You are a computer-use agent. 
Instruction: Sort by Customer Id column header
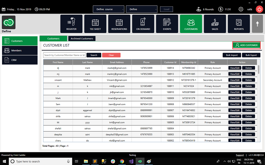tap(170, 62)
